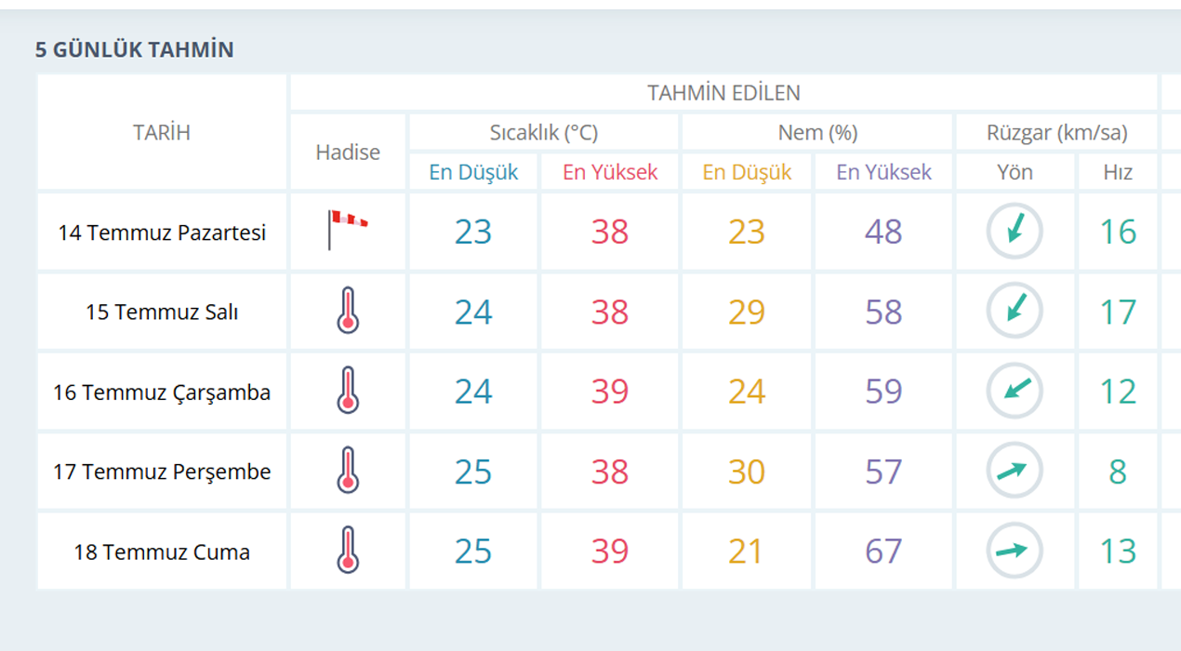Select the 14 Temmuz Pazartesi date cell

point(162,232)
